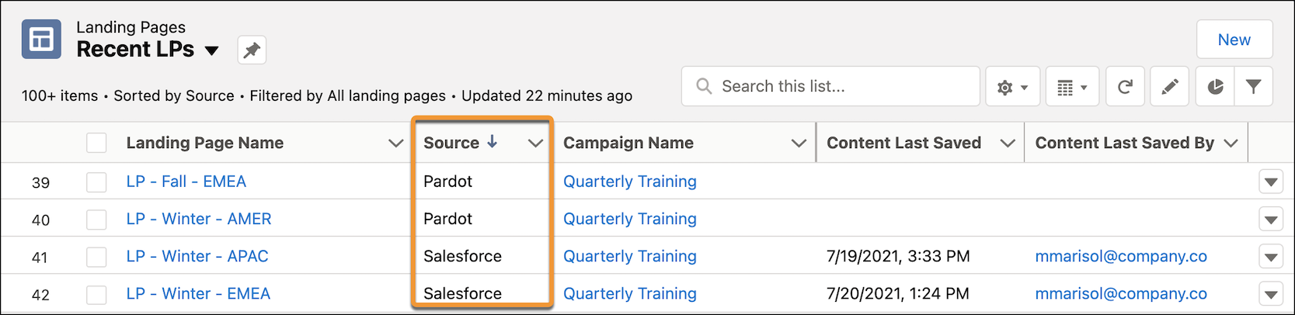The image size is (1295, 315).
Task: Show row actions for LP - Winter - EMEA
Action: pyautogui.click(x=1271, y=295)
